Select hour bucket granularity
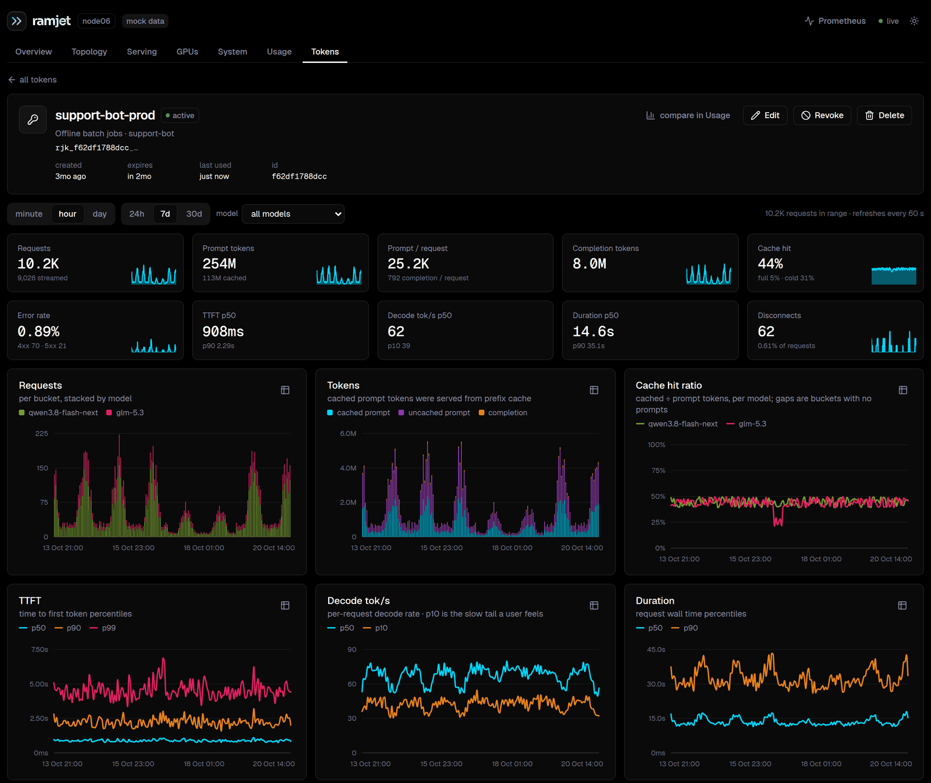Image resolution: width=931 pixels, height=783 pixels. [x=67, y=214]
